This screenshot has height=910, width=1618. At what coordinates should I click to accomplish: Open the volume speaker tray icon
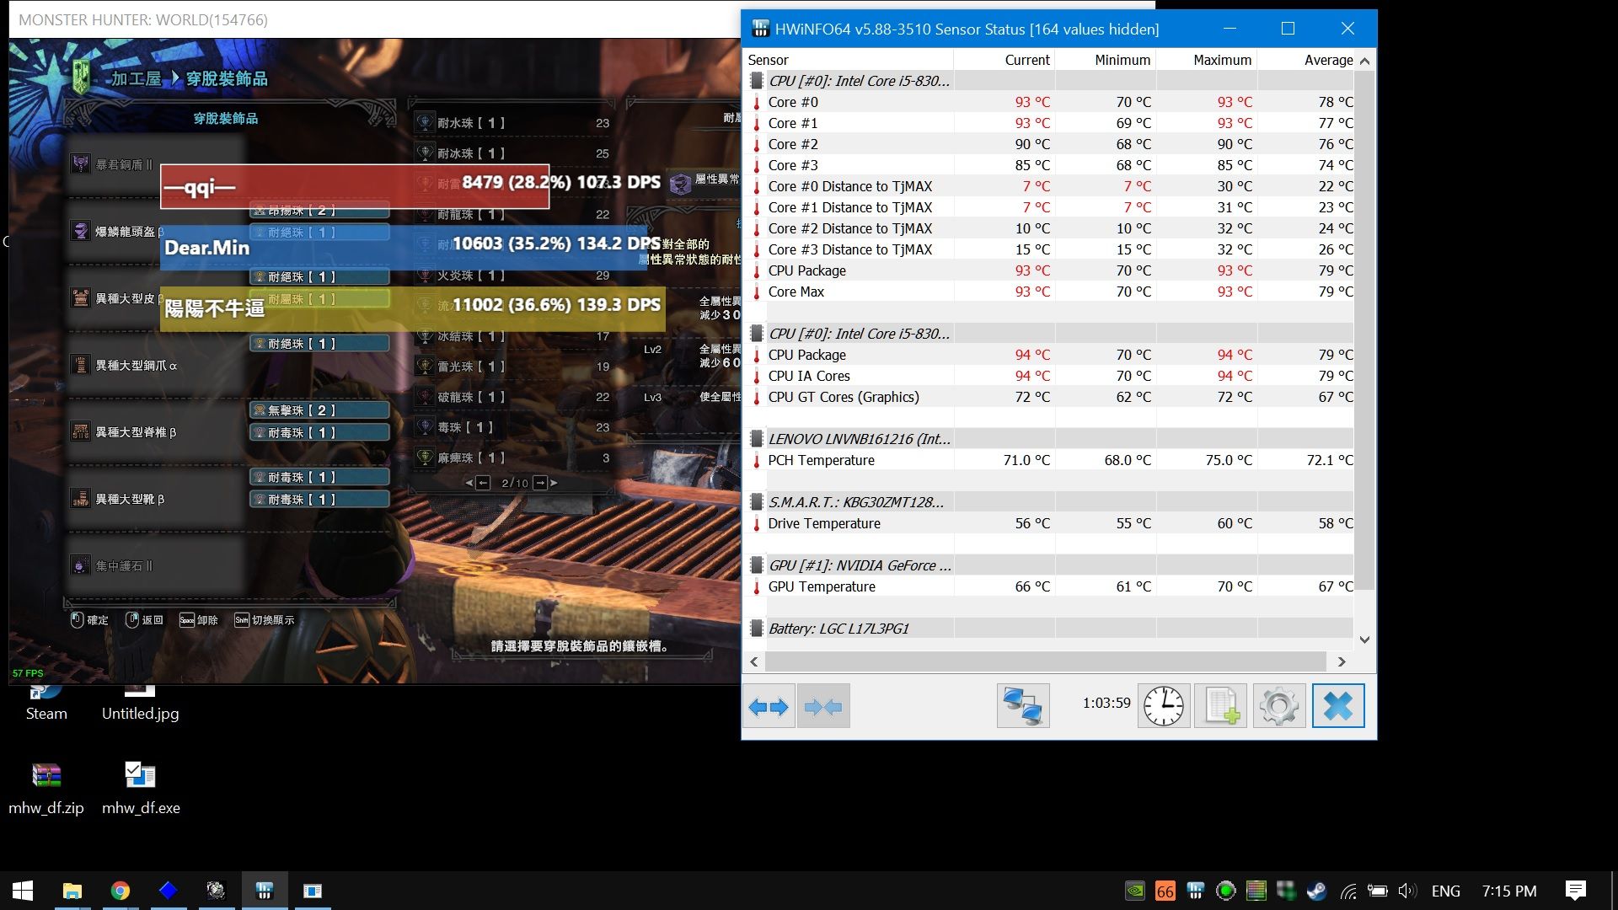(x=1406, y=891)
